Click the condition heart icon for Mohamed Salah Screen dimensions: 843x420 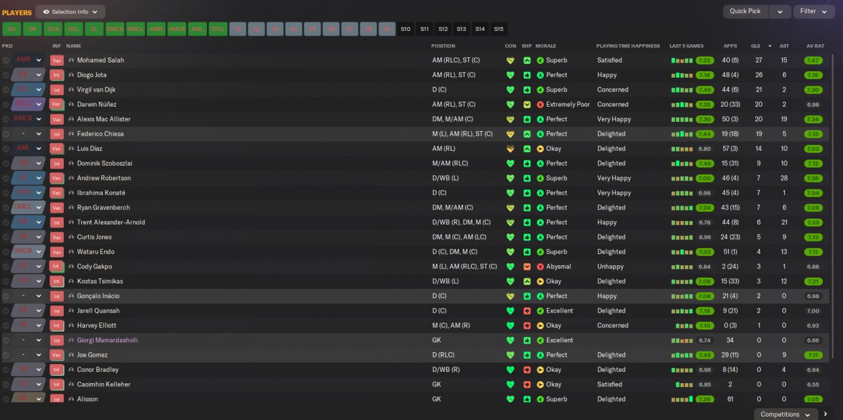click(x=510, y=60)
